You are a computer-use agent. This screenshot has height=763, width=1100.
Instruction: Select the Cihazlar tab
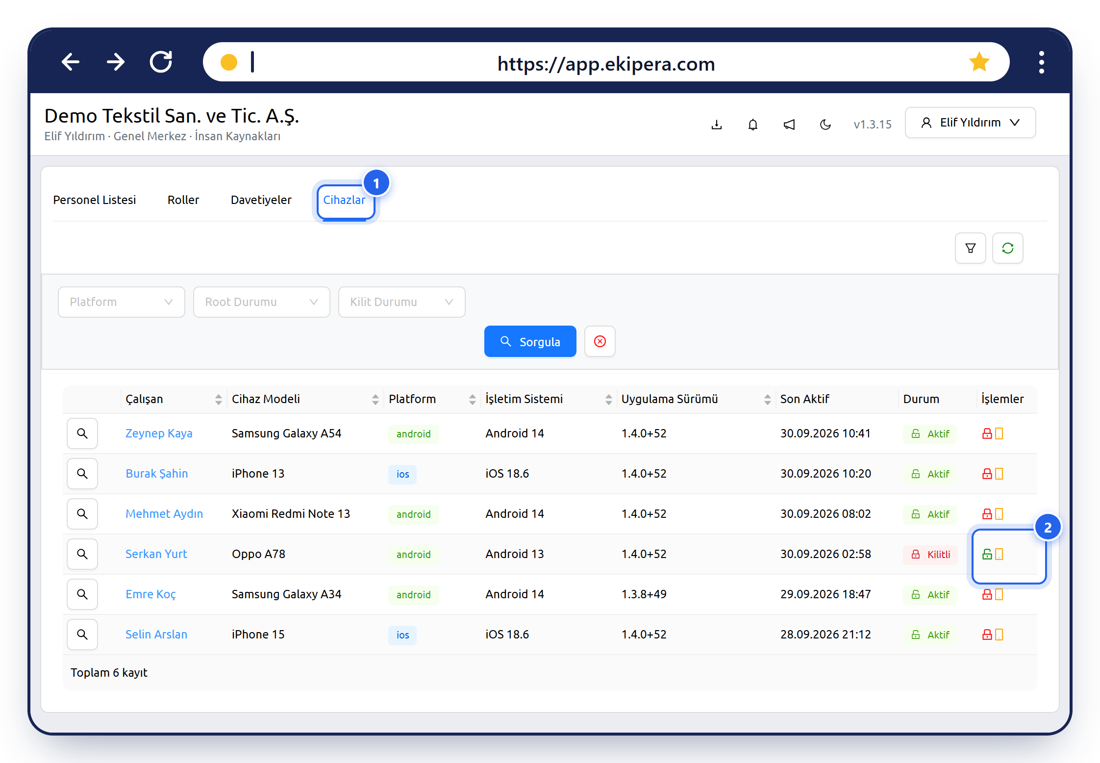pos(345,200)
